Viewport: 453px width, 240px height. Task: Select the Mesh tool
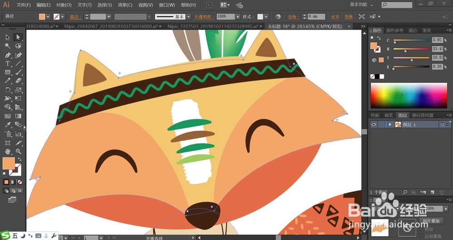(x=8, y=116)
